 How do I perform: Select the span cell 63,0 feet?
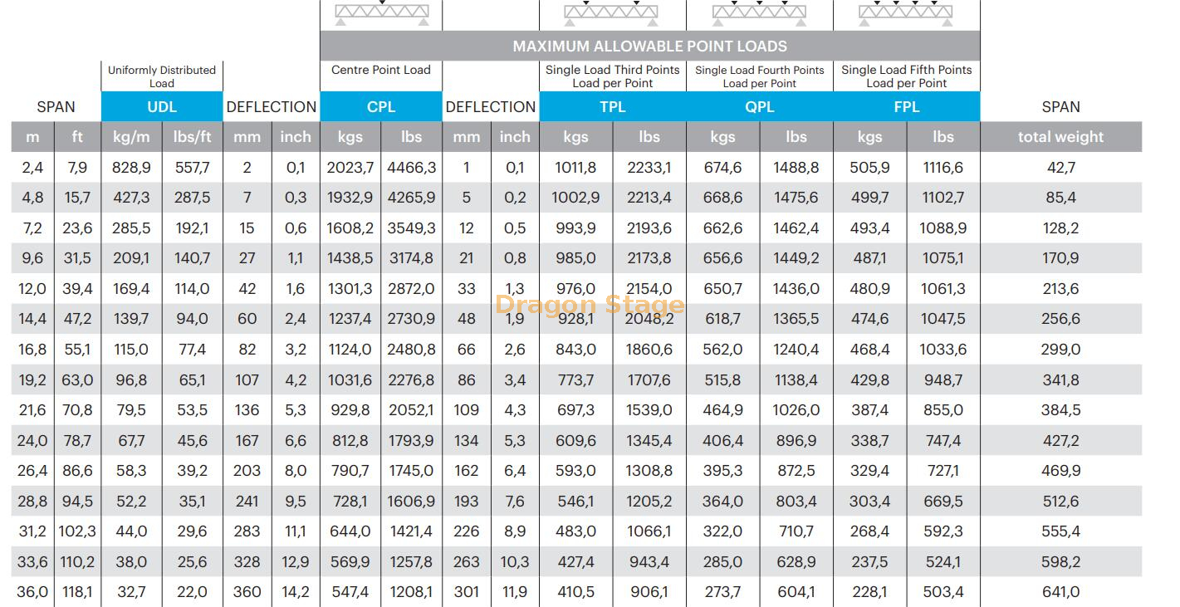click(77, 380)
